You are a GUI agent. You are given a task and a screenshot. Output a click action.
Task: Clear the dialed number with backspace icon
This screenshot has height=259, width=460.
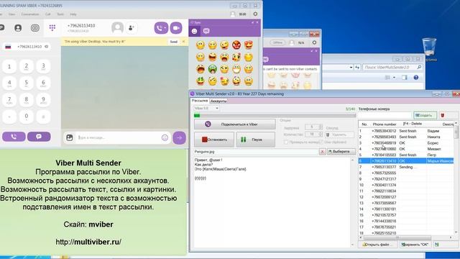pyautogui.click(x=46, y=46)
